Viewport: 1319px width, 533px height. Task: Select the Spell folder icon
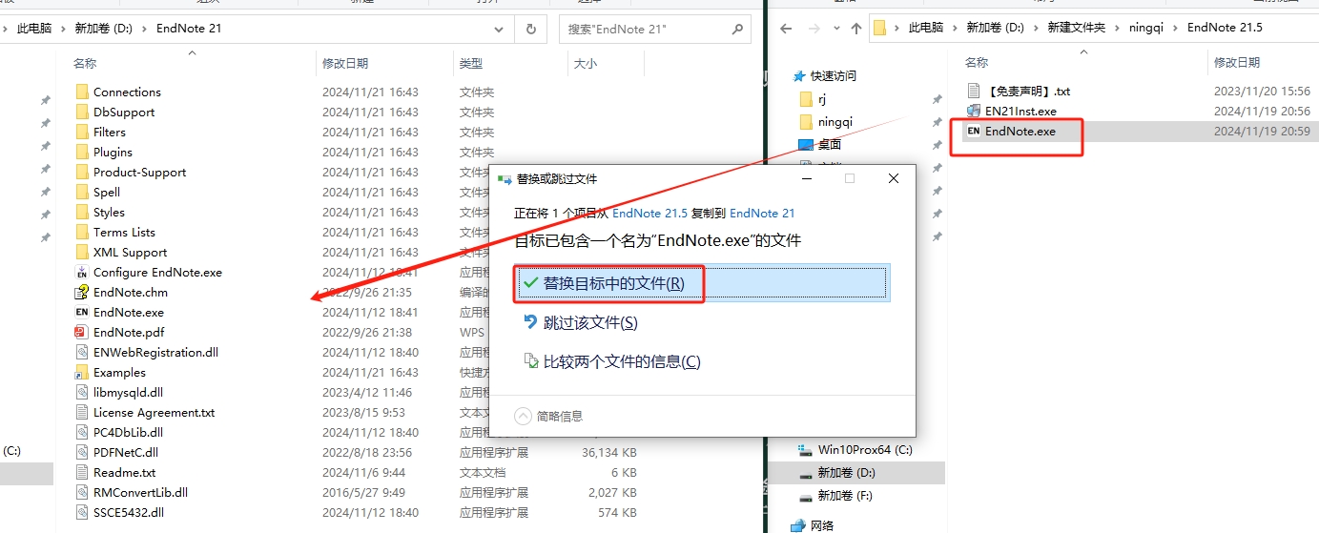point(82,193)
